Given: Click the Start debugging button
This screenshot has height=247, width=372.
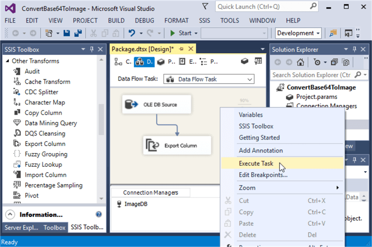Looking at the screenshot, I should pyautogui.click(x=181, y=33).
